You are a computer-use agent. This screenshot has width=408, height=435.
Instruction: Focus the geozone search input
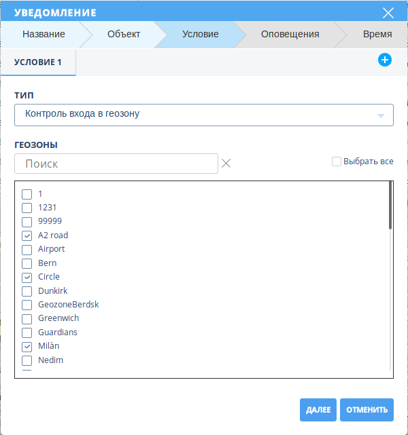pyautogui.click(x=116, y=164)
